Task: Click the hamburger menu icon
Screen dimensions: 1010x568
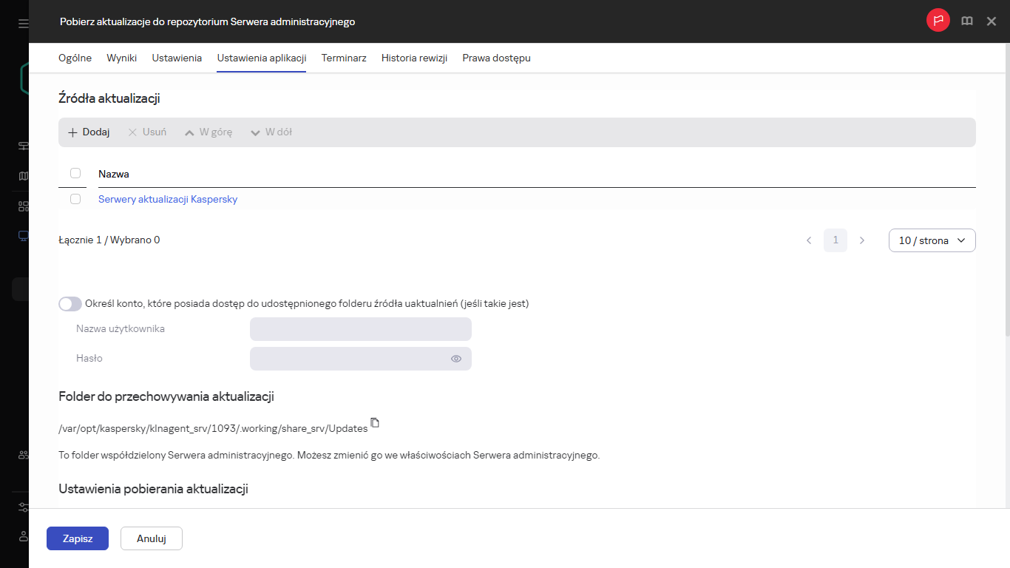Action: (x=24, y=24)
